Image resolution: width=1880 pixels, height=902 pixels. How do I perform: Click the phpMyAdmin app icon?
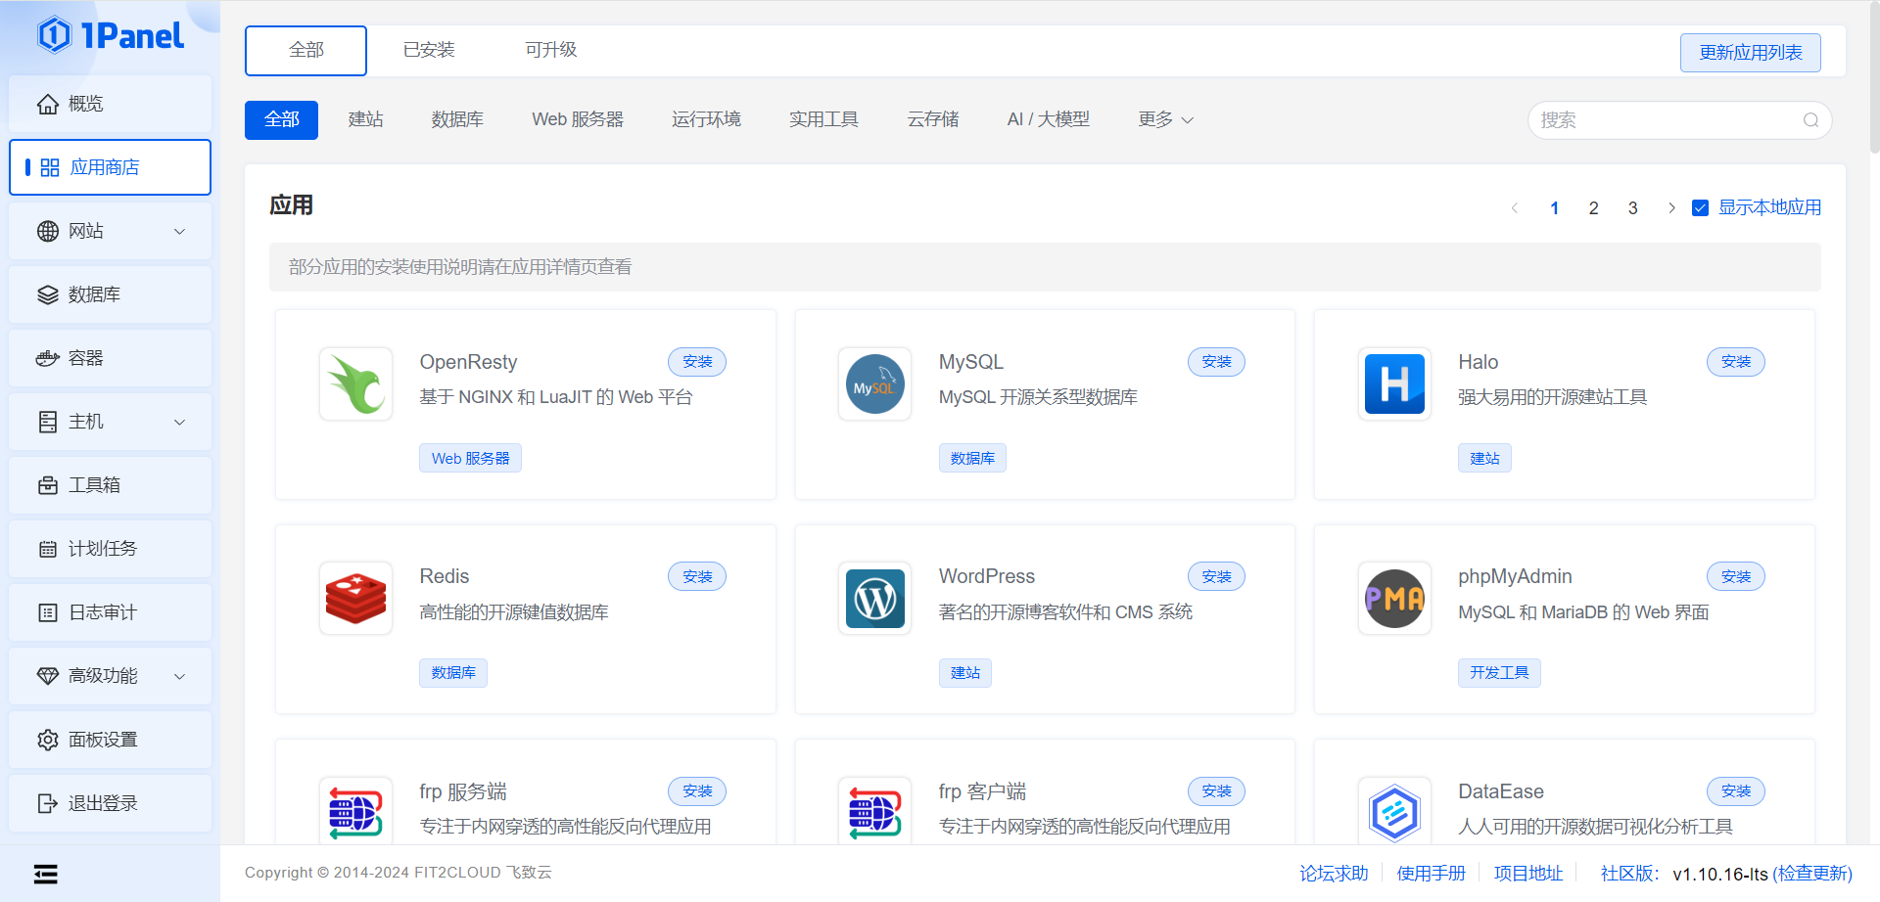(x=1394, y=599)
